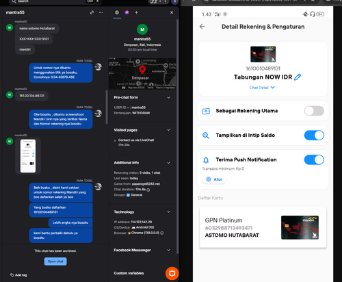
Task: Click the red location pin on Denpasar map
Action: pos(142,70)
